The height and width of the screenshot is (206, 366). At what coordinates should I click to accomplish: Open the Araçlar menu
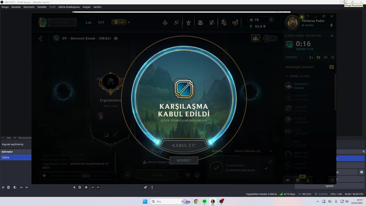[87, 7]
